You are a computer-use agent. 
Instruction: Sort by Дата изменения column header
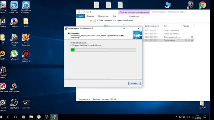pyautogui.click(x=152, y=26)
